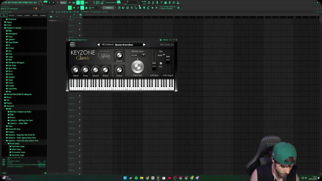Open the LFO Type None dropdown
Screen dimensions: 322x181
click(x=161, y=55)
